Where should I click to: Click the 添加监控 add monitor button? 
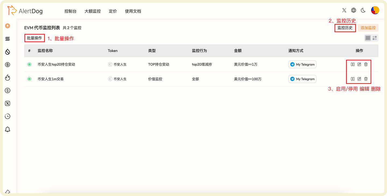point(368,28)
